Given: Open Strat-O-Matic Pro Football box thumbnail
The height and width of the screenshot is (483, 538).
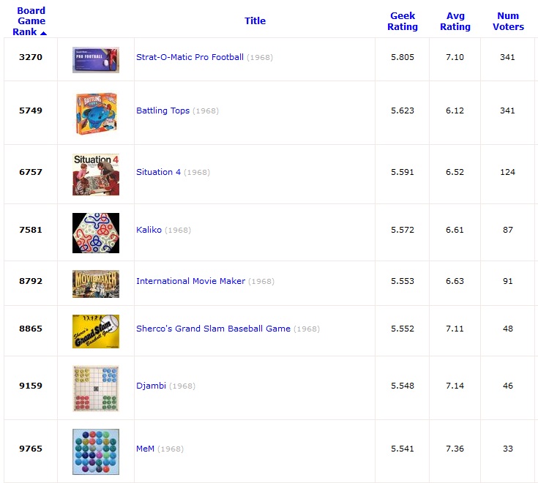Looking at the screenshot, I should coord(96,60).
